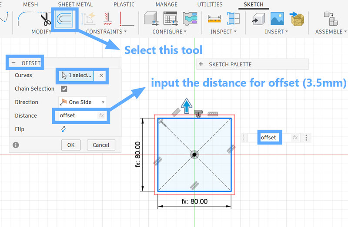Select the Coincident constraint red line icon
Image resolution: width=348 pixels, height=227 pixels.
coord(127,19)
